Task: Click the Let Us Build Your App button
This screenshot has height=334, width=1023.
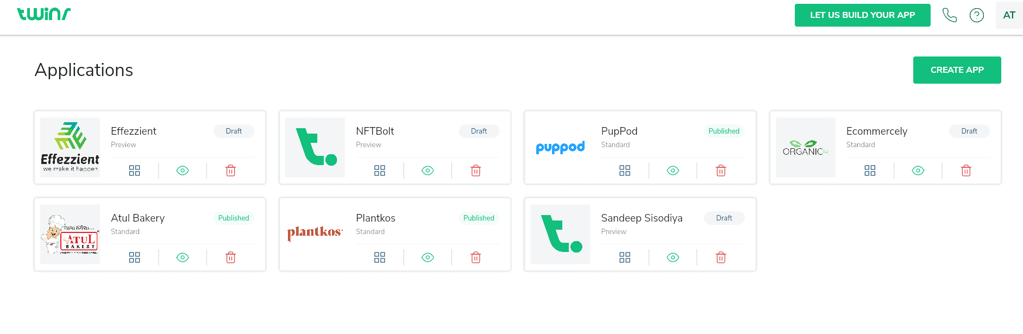Action: (x=862, y=15)
